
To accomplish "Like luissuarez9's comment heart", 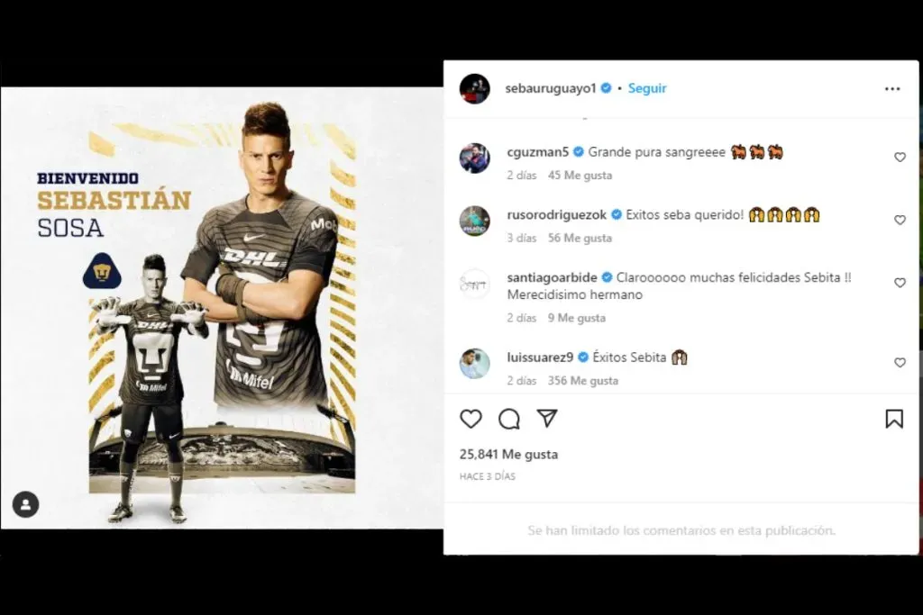I will click(x=900, y=363).
